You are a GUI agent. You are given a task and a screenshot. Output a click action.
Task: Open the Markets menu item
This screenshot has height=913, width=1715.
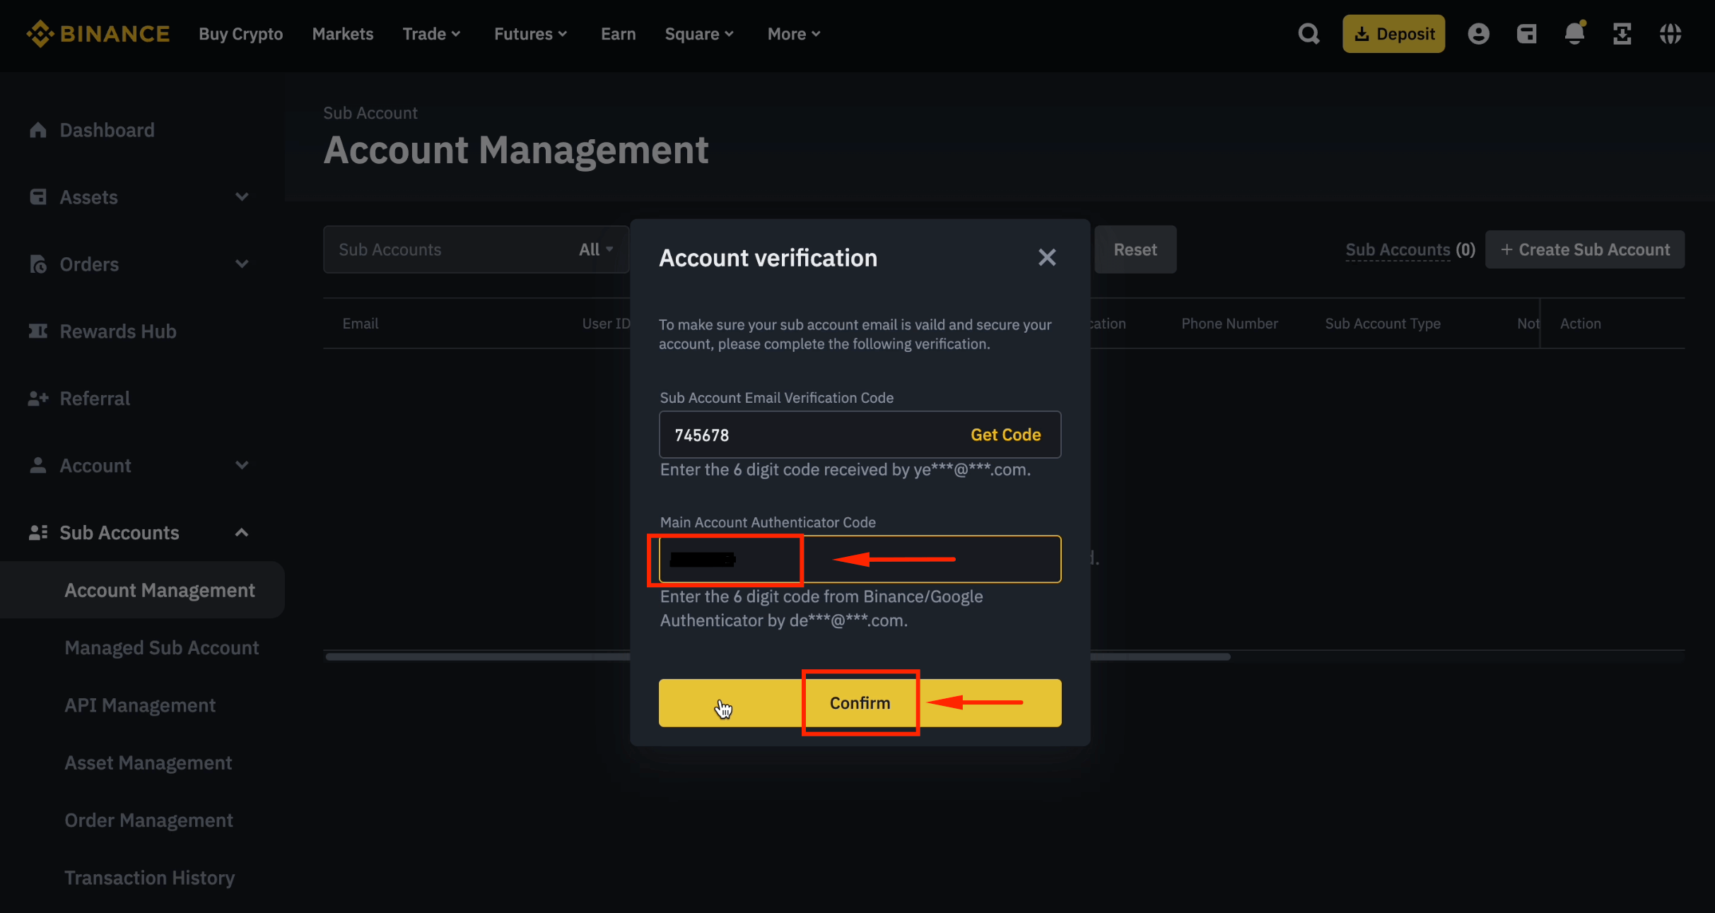tap(342, 34)
